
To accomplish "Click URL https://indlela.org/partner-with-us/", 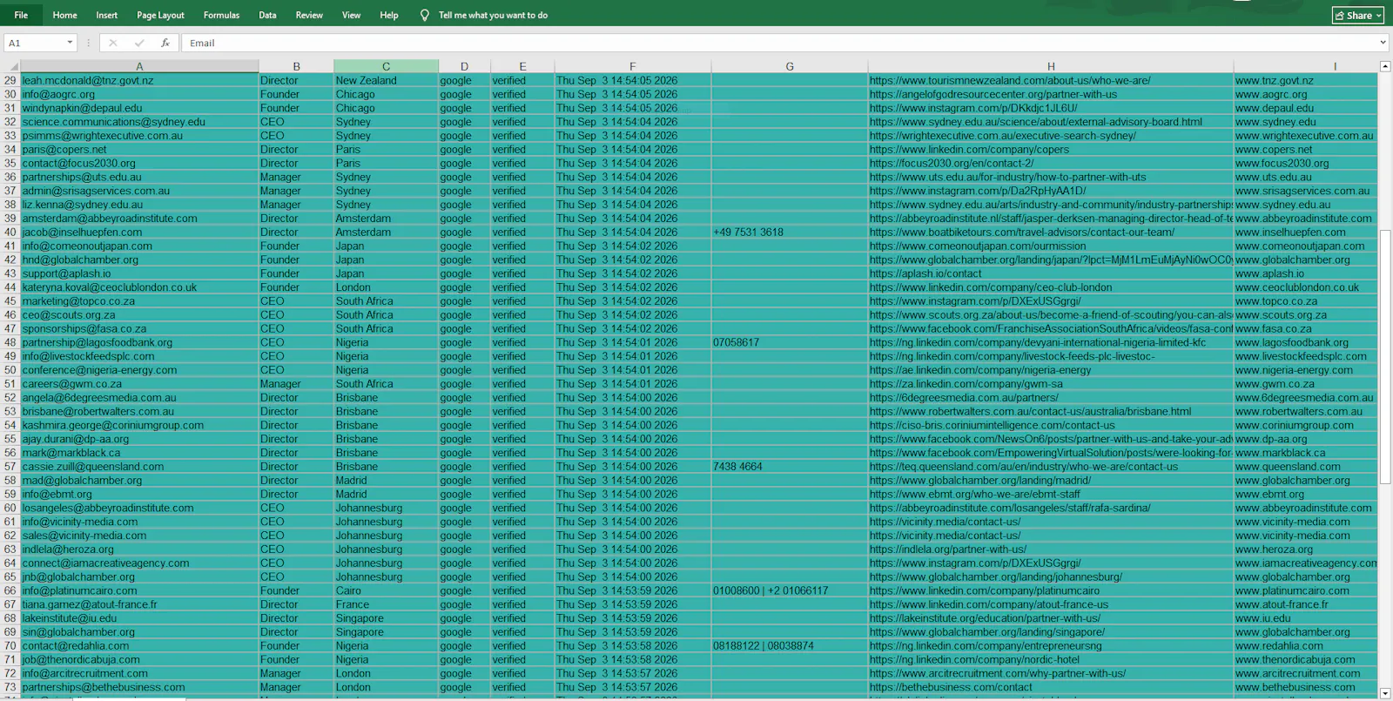I will pyautogui.click(x=948, y=549).
